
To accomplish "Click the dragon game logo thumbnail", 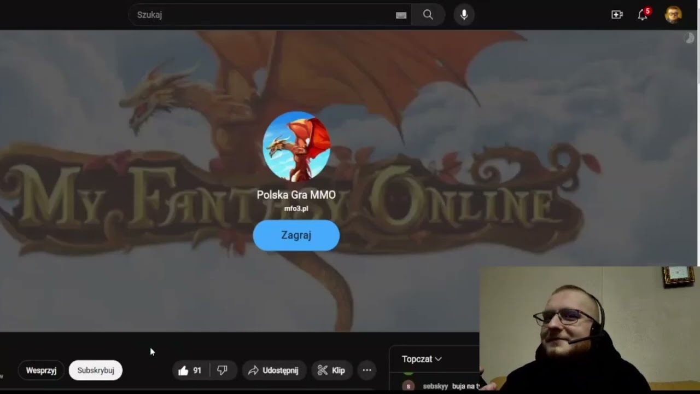I will pyautogui.click(x=296, y=147).
